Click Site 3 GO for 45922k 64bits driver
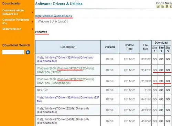The height and width of the screenshot is (126, 172). point(168,121)
